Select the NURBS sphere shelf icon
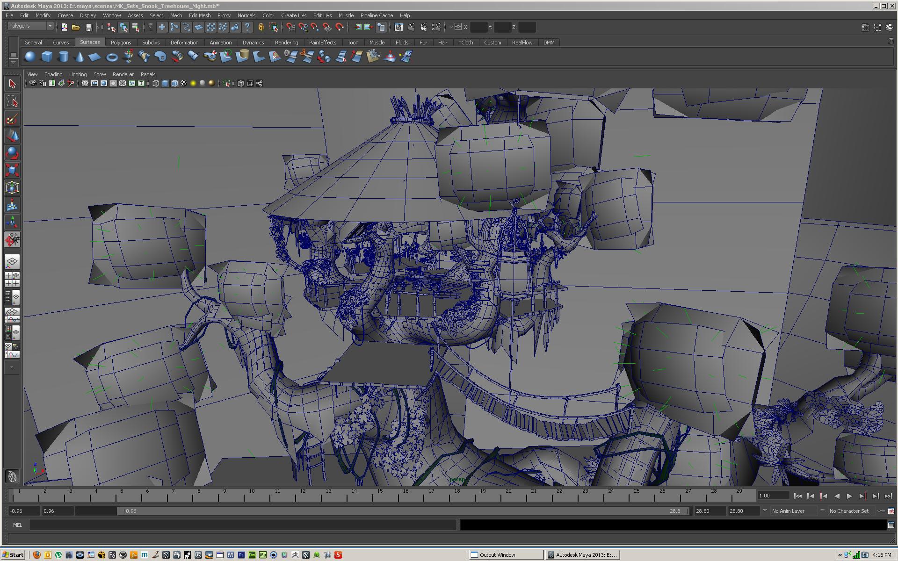 30,57
